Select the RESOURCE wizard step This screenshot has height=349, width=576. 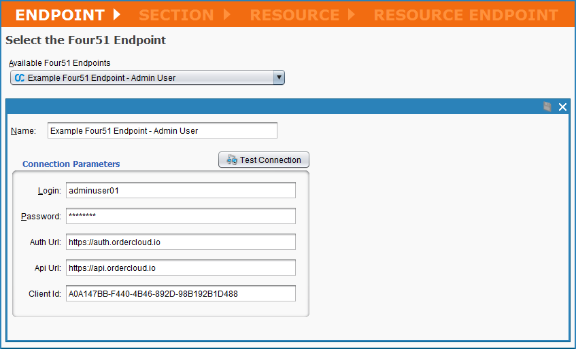294,14
